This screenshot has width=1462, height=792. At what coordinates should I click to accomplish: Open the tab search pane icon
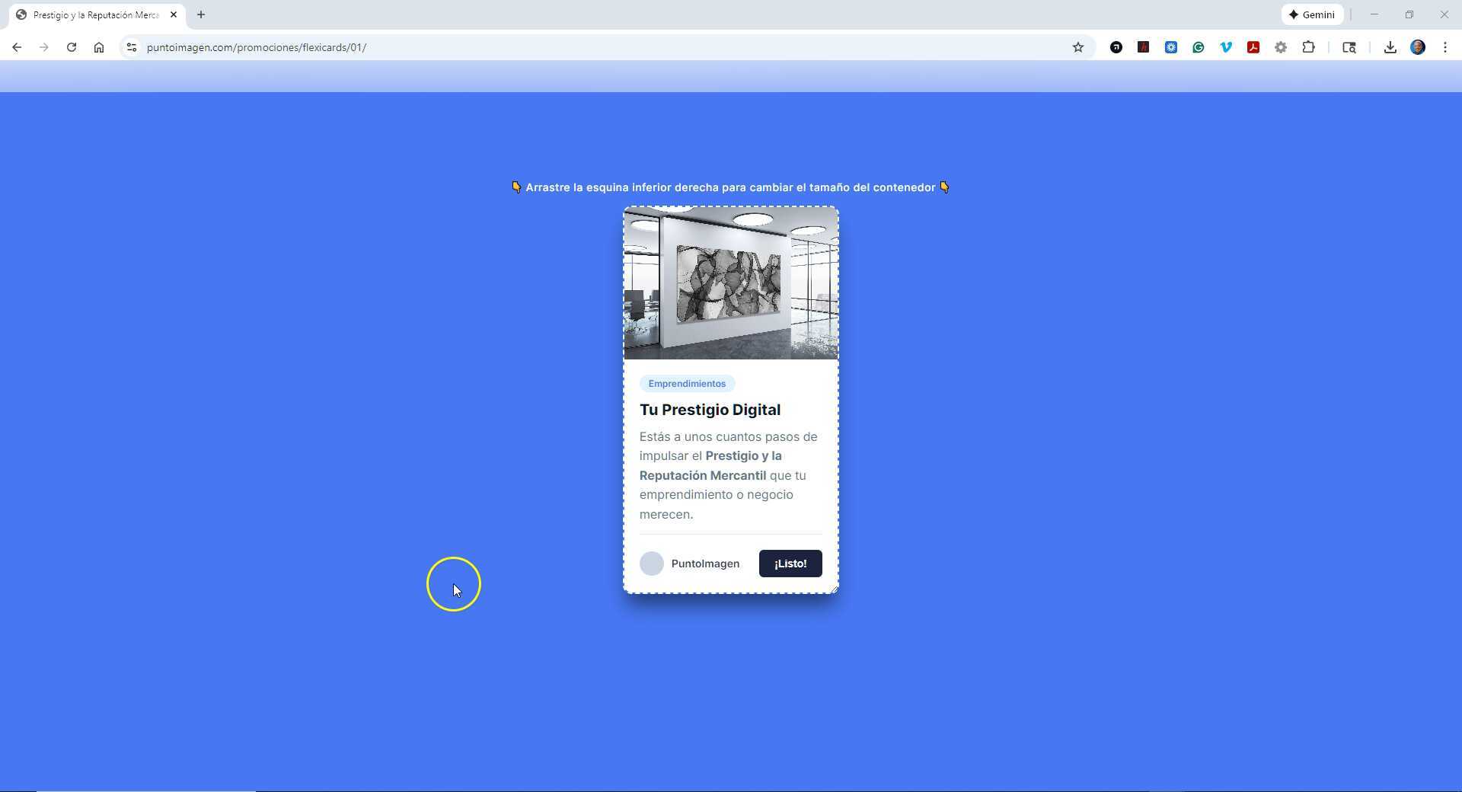1349,47
